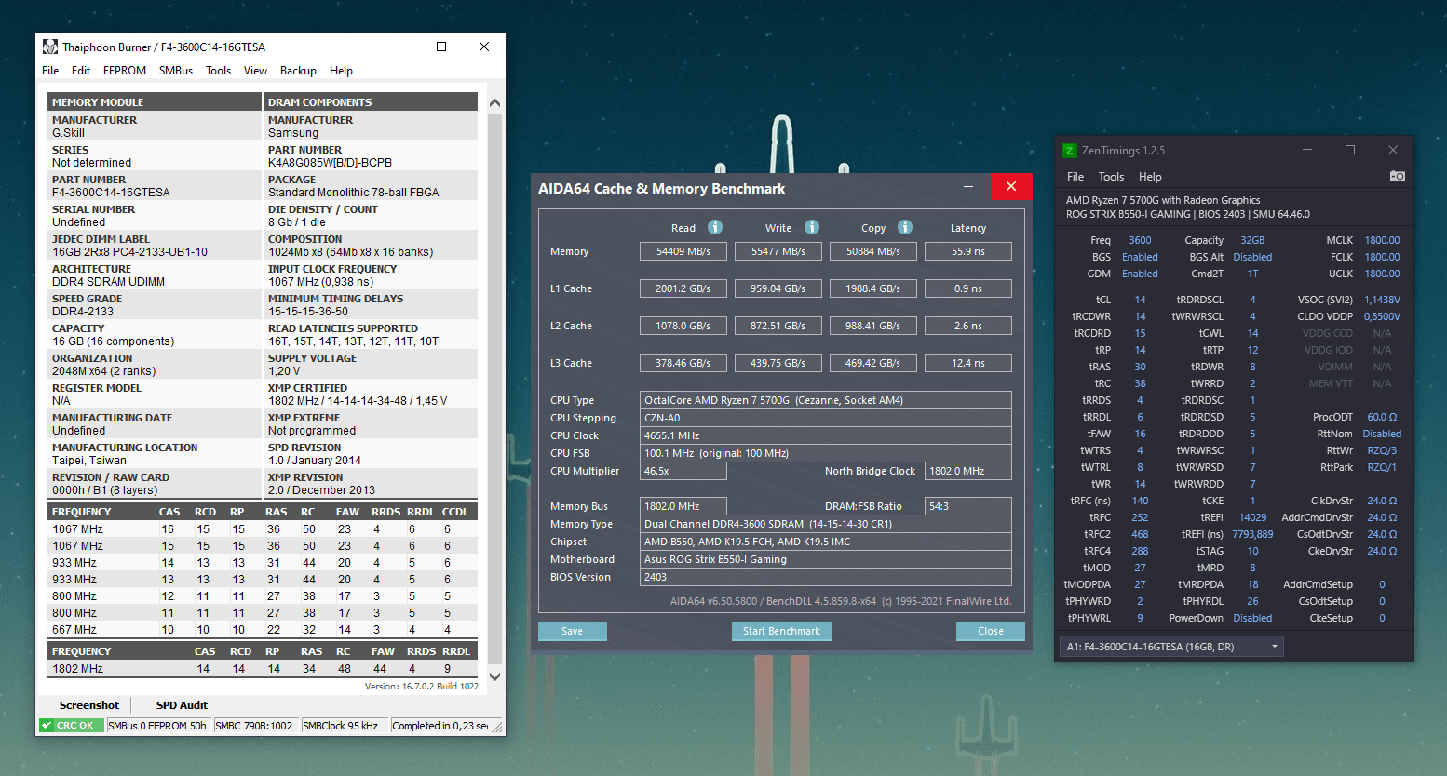1447x776 pixels.
Task: Click the Write info icon in AIDA64
Action: click(x=812, y=227)
